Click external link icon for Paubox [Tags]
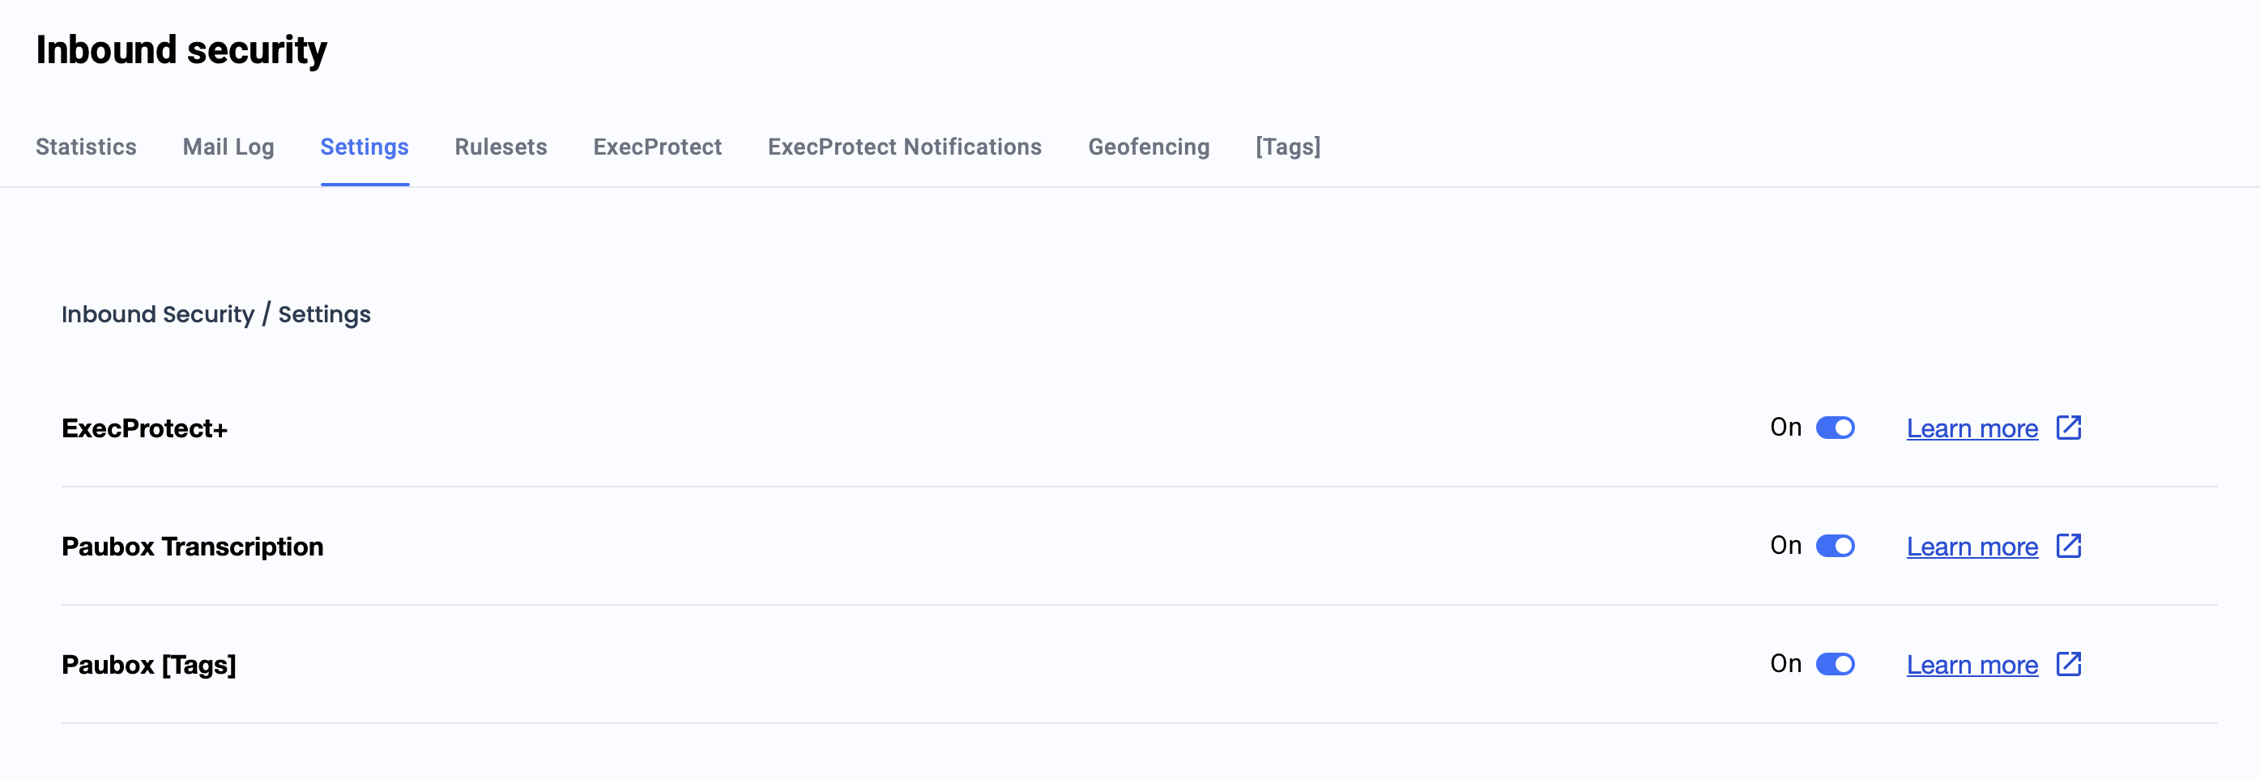 click(x=2068, y=664)
